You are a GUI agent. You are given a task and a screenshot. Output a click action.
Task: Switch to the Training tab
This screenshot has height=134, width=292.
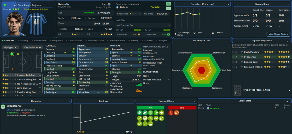pyautogui.click(x=24, y=40)
